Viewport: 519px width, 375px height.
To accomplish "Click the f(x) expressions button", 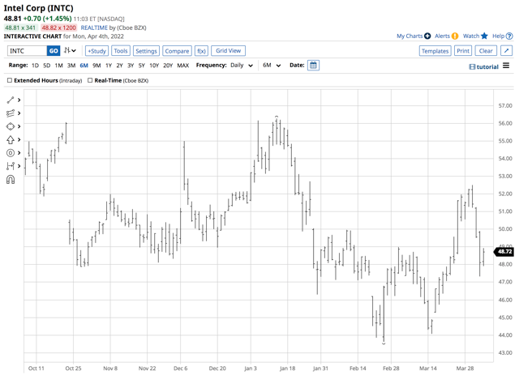I will pyautogui.click(x=201, y=51).
